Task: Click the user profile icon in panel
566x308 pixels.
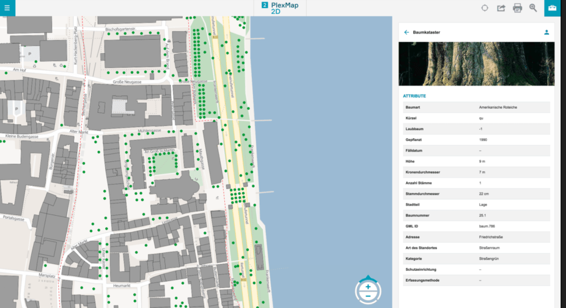Action: [x=546, y=32]
